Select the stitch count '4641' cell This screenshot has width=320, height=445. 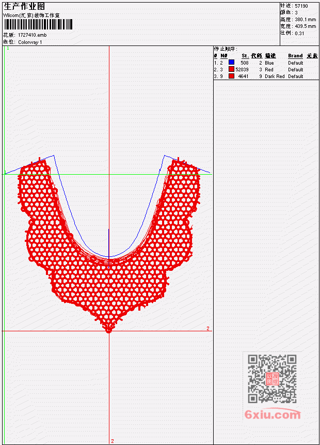pyautogui.click(x=244, y=76)
